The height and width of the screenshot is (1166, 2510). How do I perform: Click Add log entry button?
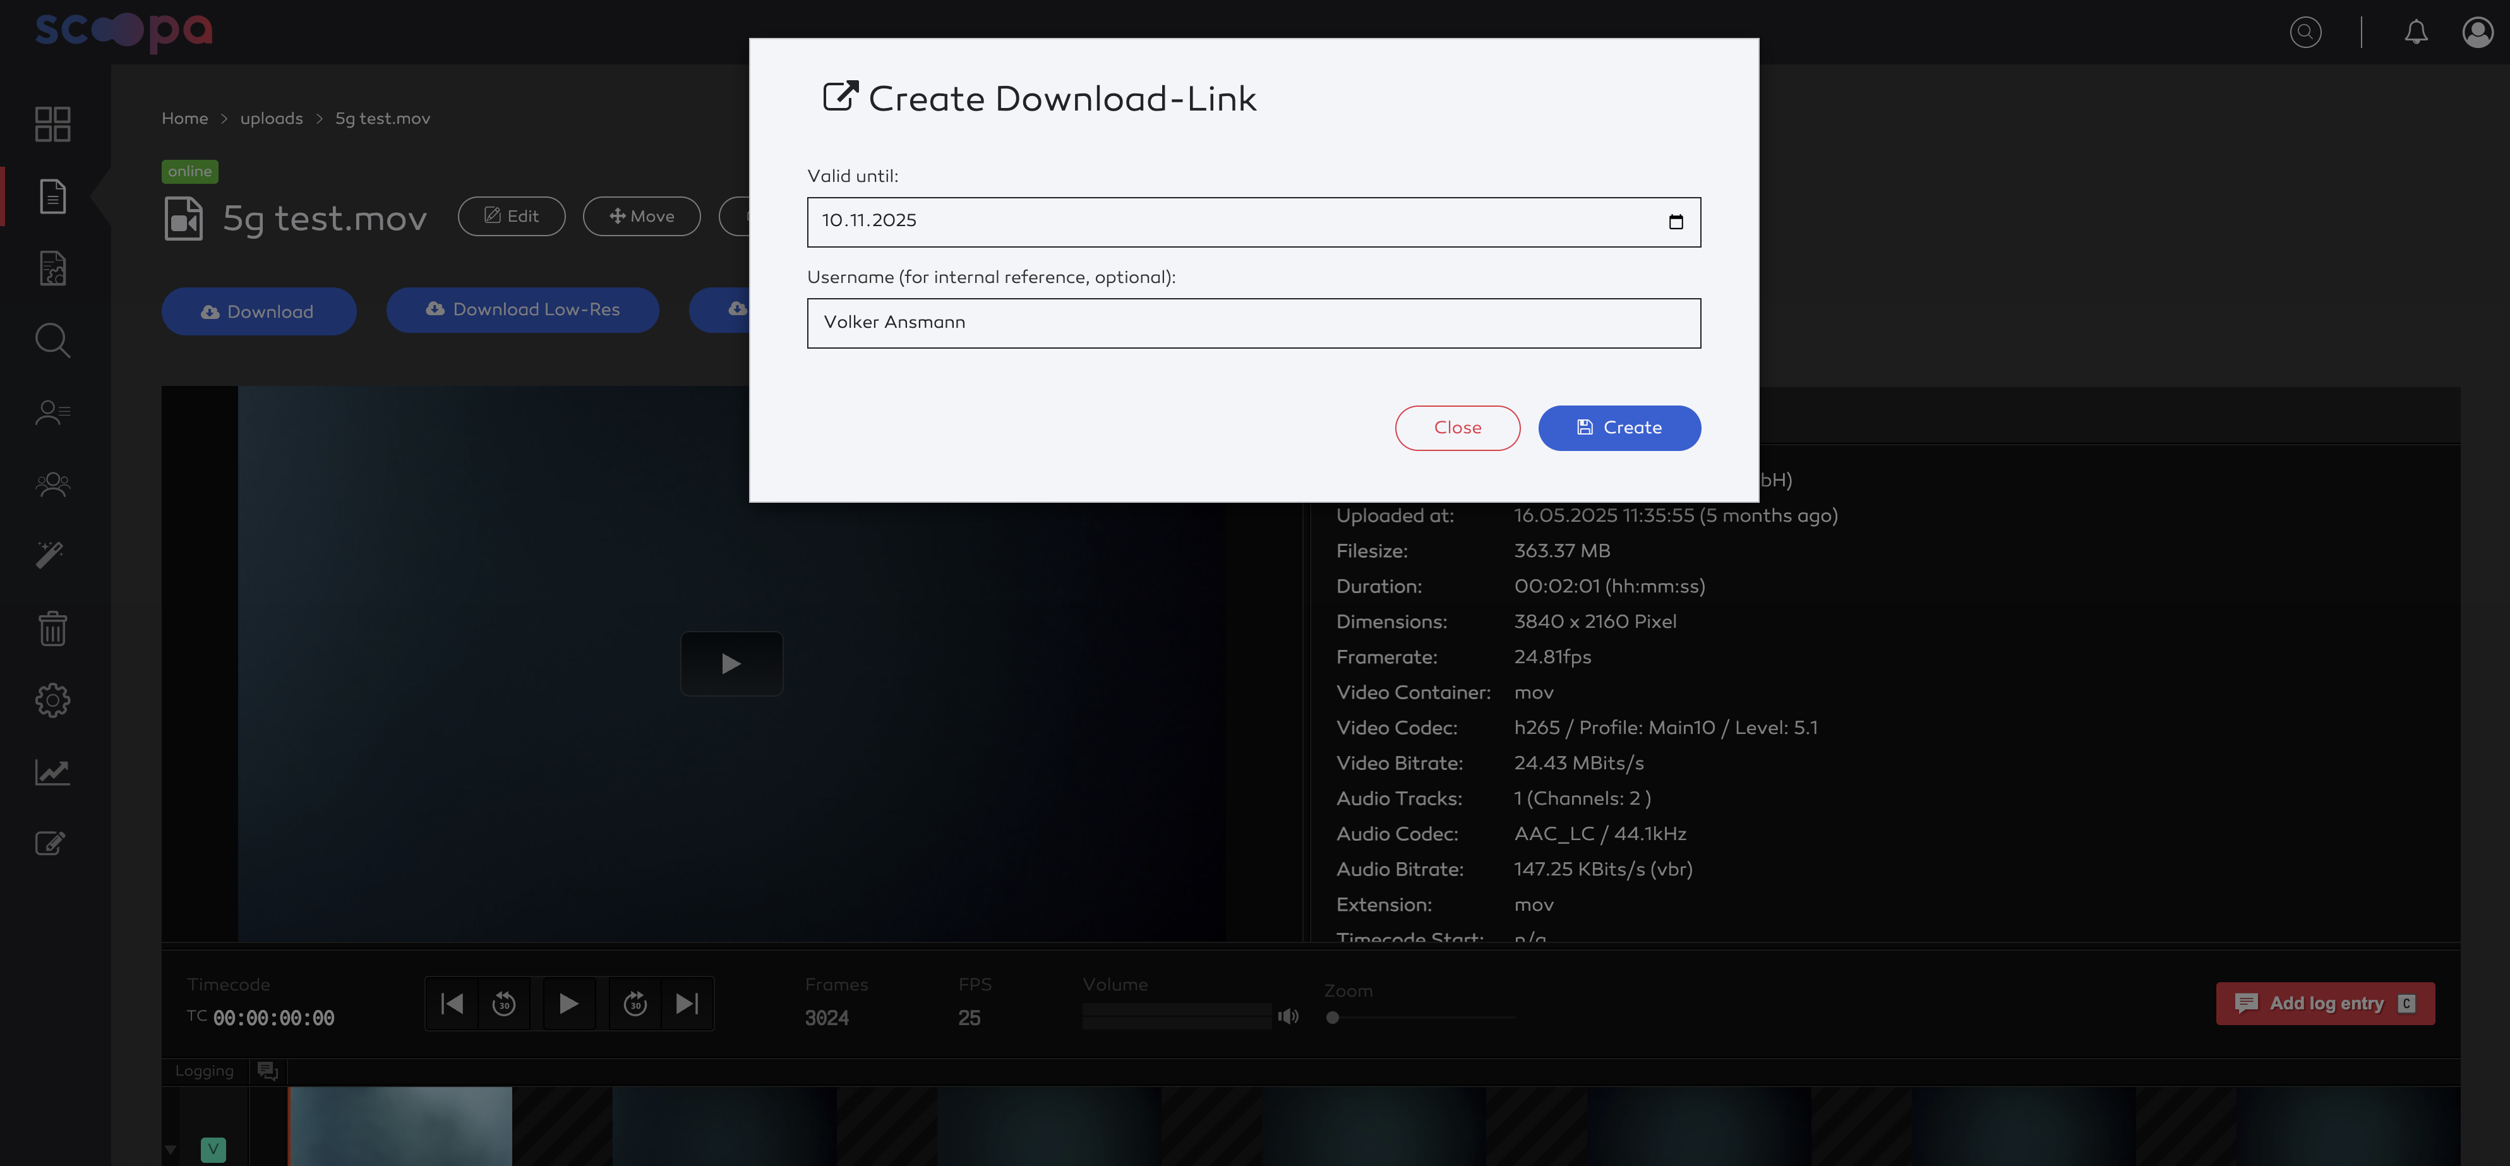point(2325,1003)
